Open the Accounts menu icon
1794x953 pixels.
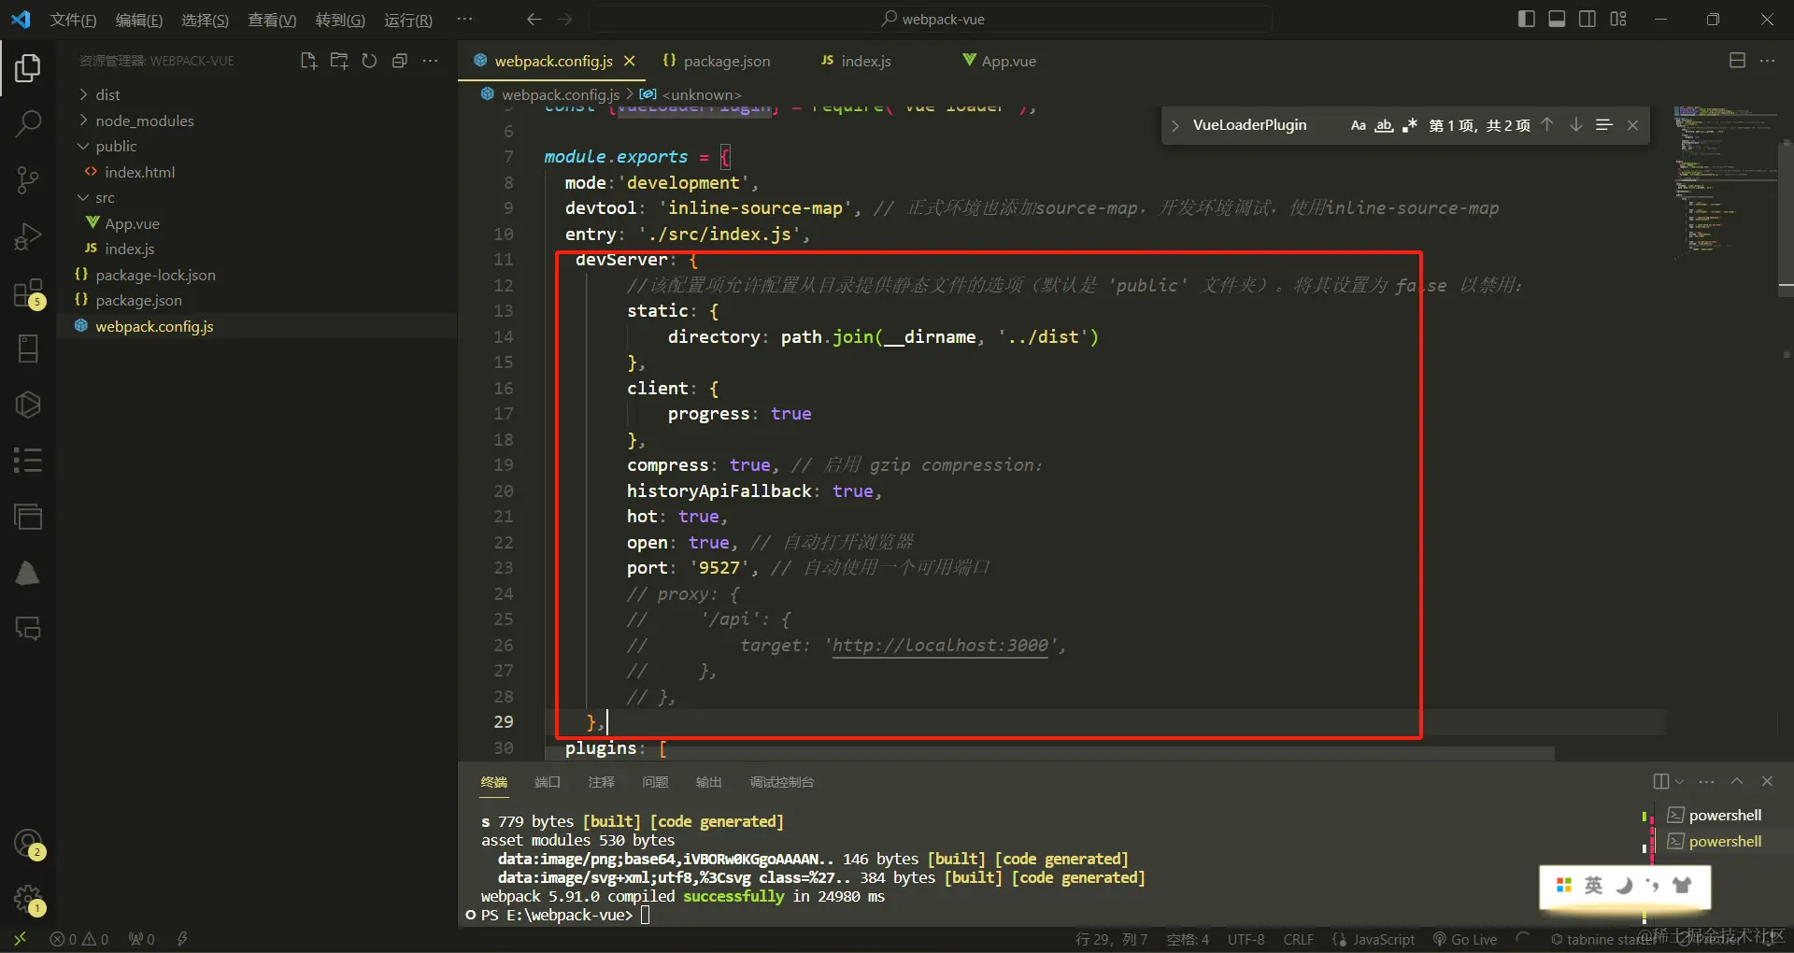pyautogui.click(x=28, y=844)
